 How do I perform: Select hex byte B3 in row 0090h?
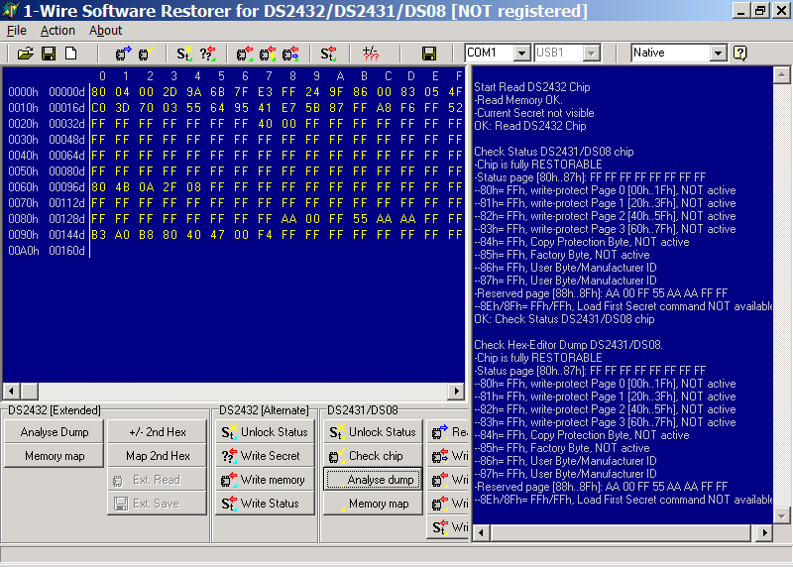(x=98, y=235)
